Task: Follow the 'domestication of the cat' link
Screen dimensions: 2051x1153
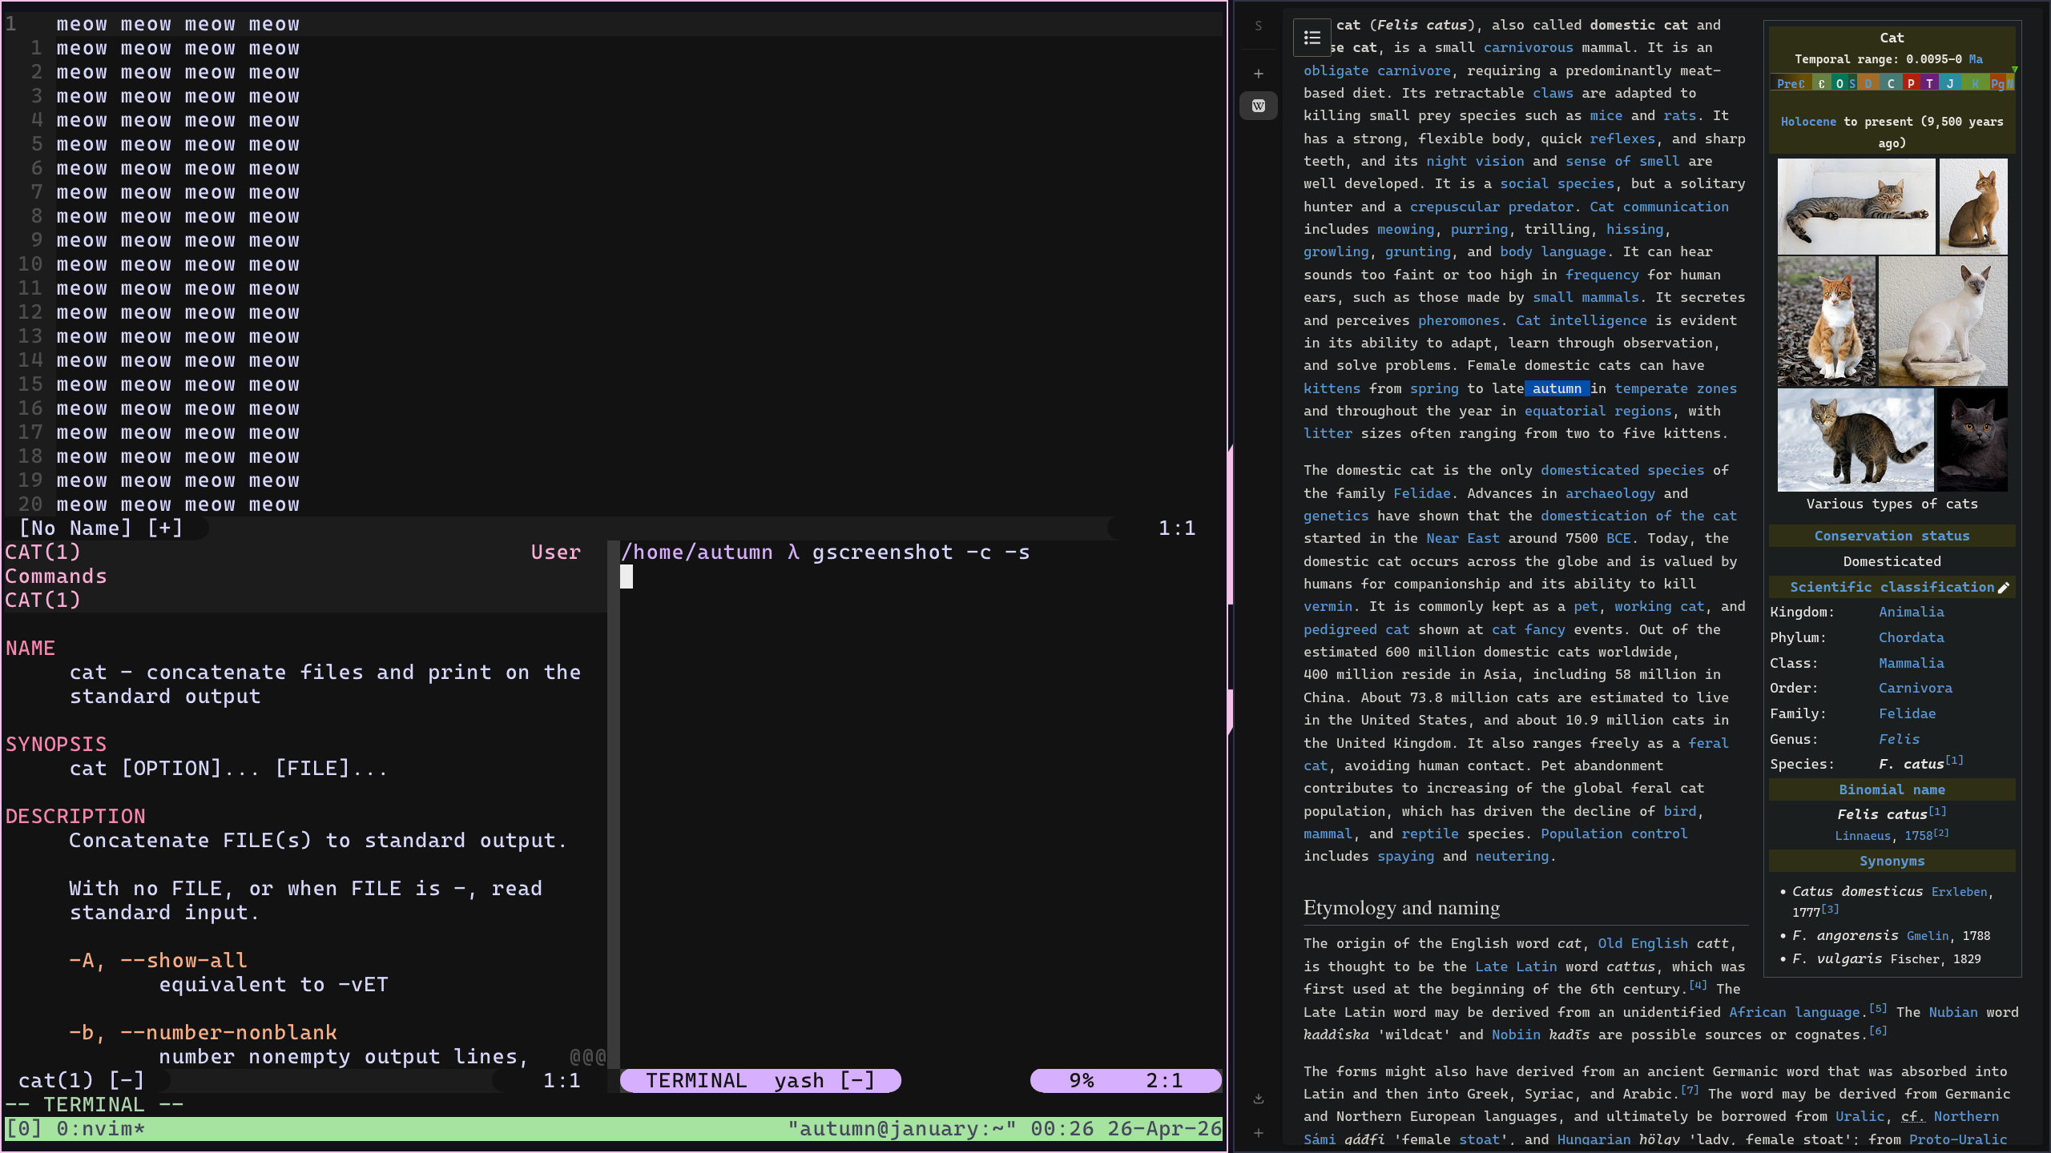Action: point(1638,516)
